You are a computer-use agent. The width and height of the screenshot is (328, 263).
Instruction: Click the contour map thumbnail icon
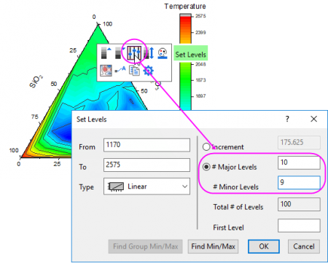[x=106, y=71]
